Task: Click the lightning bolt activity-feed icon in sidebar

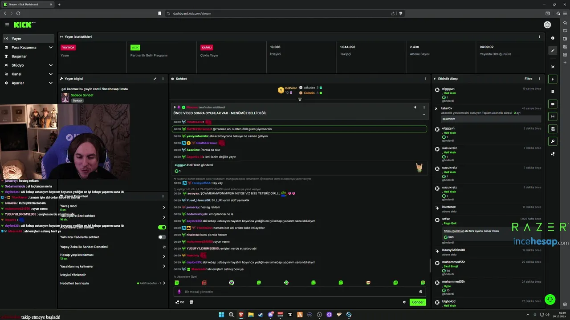Action: [x=553, y=79]
